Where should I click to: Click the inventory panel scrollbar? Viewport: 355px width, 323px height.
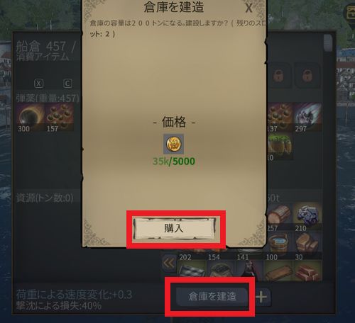tap(328, 43)
